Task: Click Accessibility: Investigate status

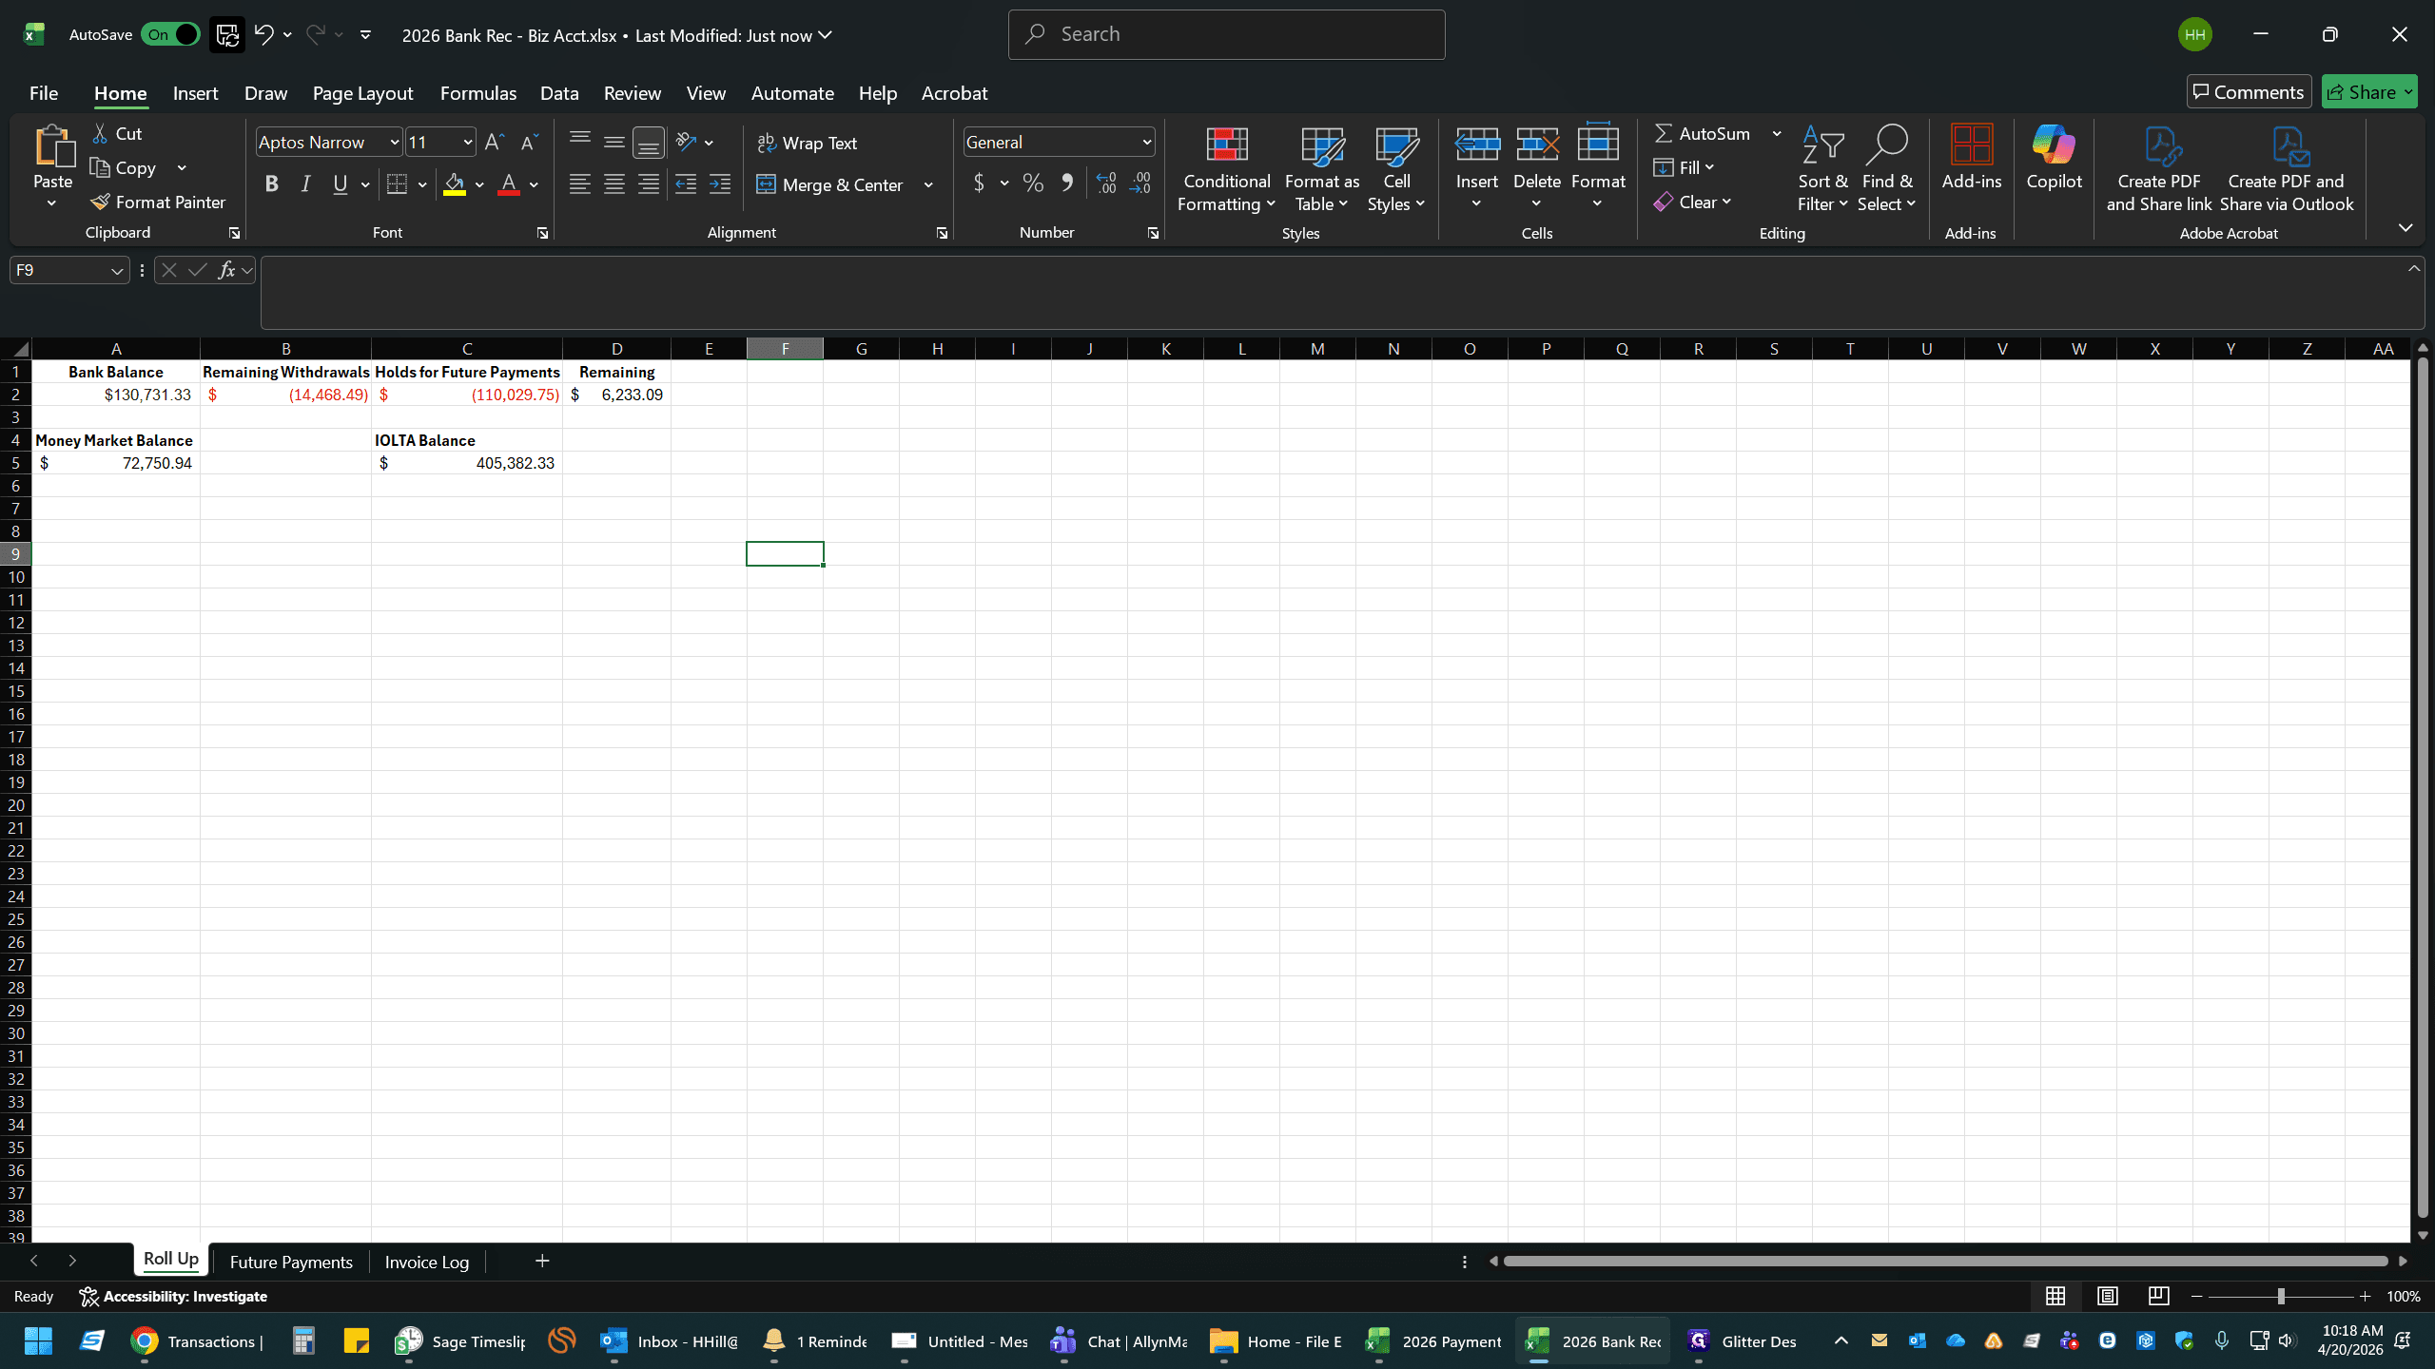Action: coord(173,1297)
